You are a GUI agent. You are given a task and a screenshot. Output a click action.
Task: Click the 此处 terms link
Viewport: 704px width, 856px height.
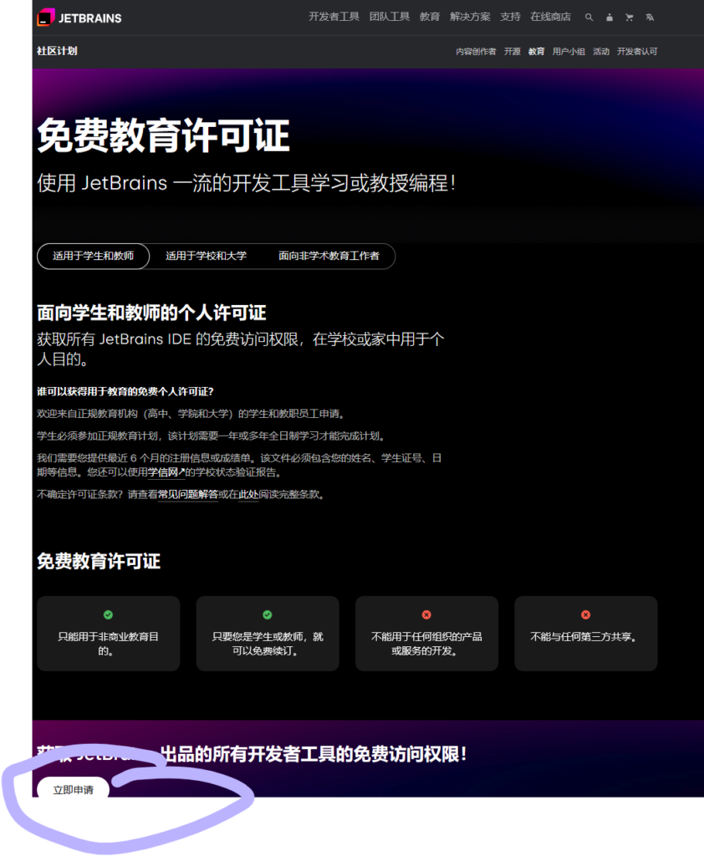pos(248,494)
